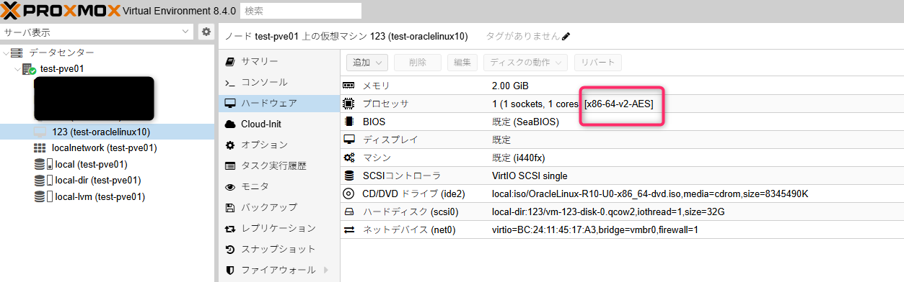The width and height of the screenshot is (904, 282).
Task: Edit tags with the pencil icon
Action: click(566, 36)
